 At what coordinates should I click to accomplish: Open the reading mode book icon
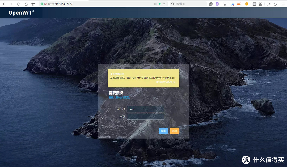pyautogui.click(x=254, y=4)
